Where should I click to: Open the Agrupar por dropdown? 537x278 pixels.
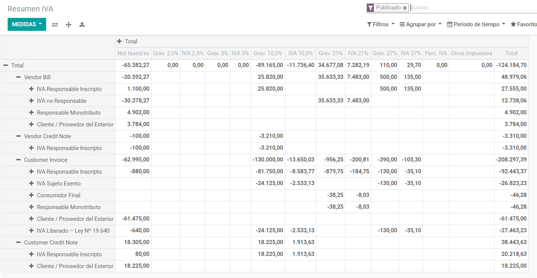(420, 24)
